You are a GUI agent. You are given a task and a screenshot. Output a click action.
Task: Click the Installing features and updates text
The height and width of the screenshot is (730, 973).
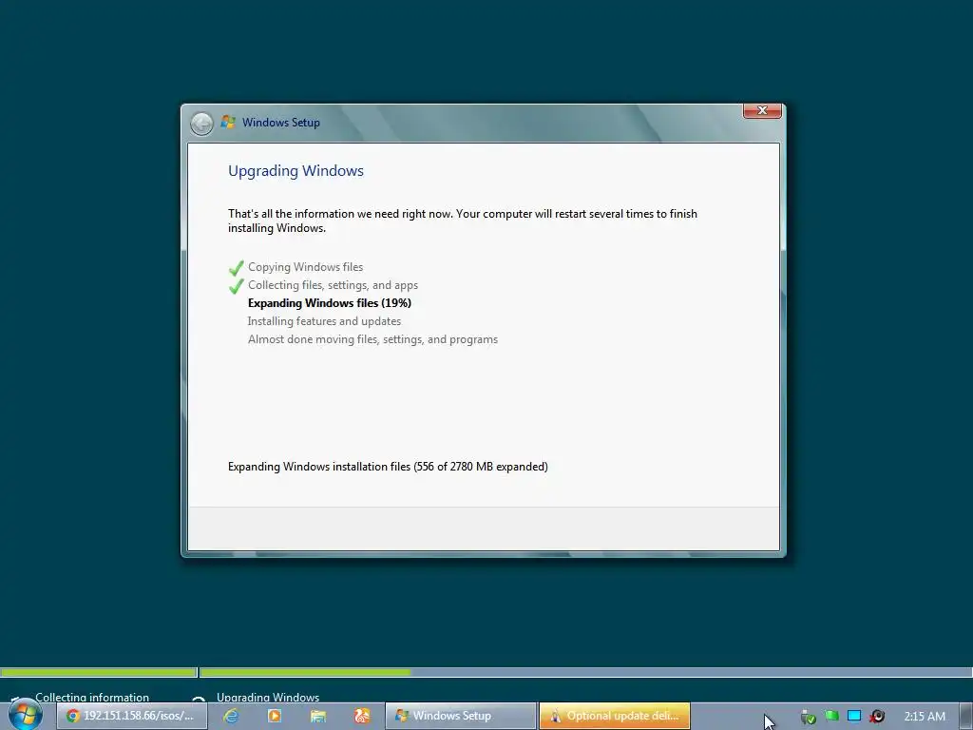click(324, 321)
